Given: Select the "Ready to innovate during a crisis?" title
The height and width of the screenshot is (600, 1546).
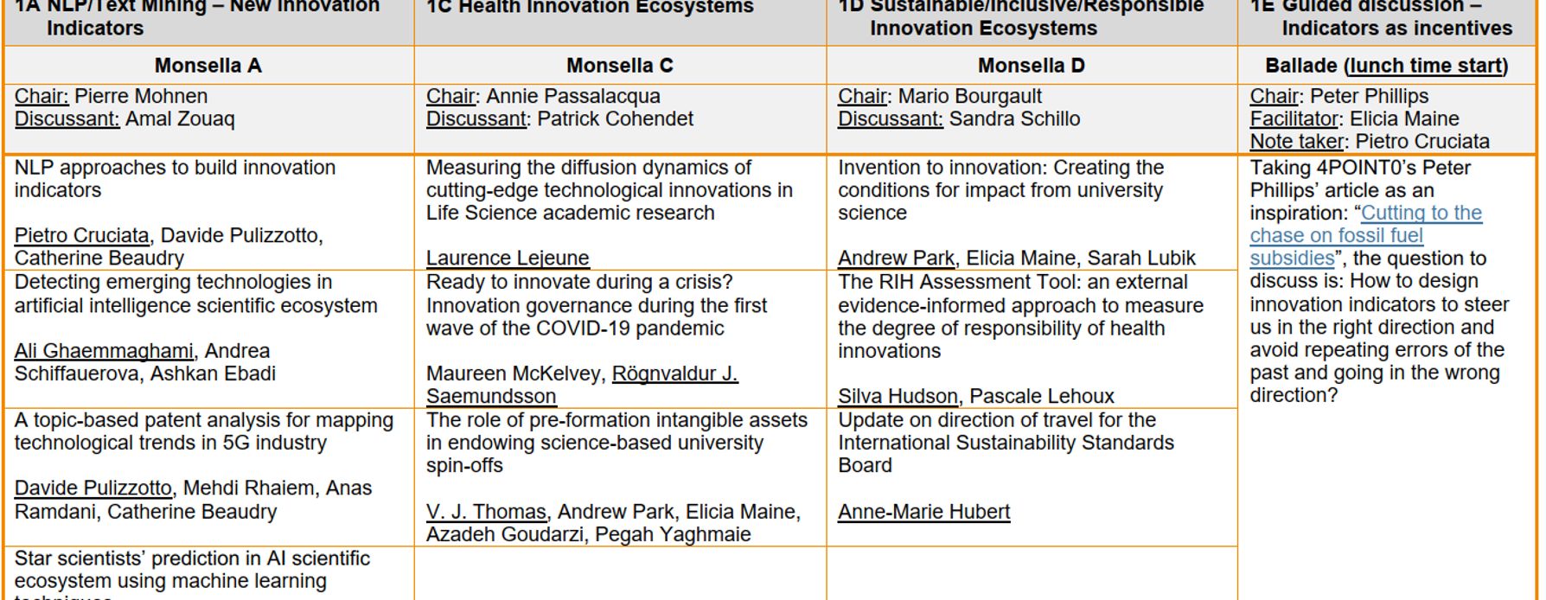Looking at the screenshot, I should click(579, 283).
